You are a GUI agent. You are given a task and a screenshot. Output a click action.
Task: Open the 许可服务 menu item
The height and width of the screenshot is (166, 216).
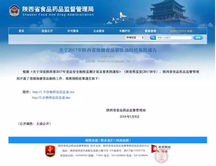(x=73, y=31)
